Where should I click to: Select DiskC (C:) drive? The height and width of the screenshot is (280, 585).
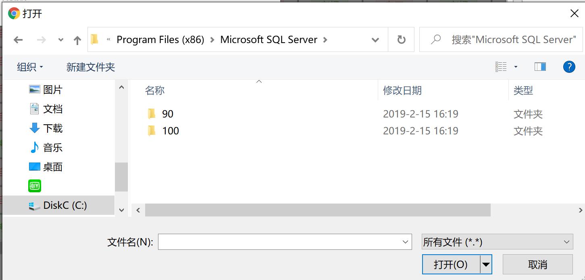(58, 205)
